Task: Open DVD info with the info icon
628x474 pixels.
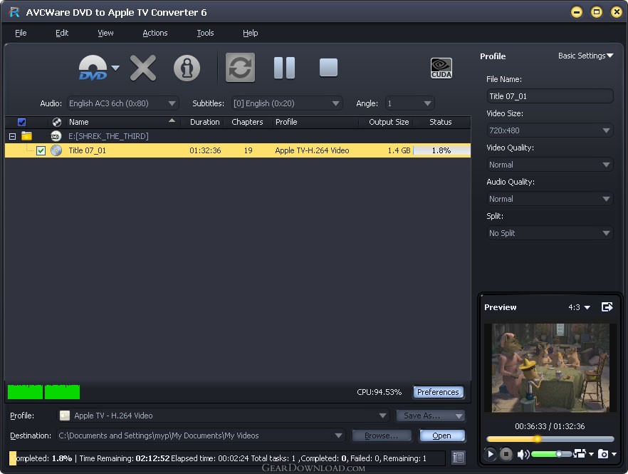Action: point(187,68)
